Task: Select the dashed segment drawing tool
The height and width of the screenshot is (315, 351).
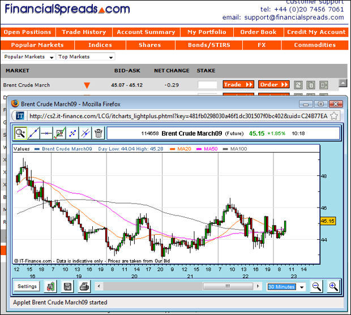Action: (72, 133)
